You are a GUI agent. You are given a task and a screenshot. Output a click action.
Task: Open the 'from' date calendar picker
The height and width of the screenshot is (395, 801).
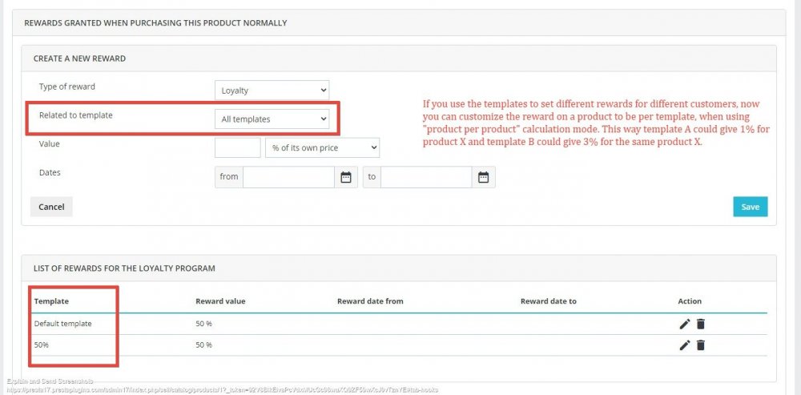click(x=346, y=177)
